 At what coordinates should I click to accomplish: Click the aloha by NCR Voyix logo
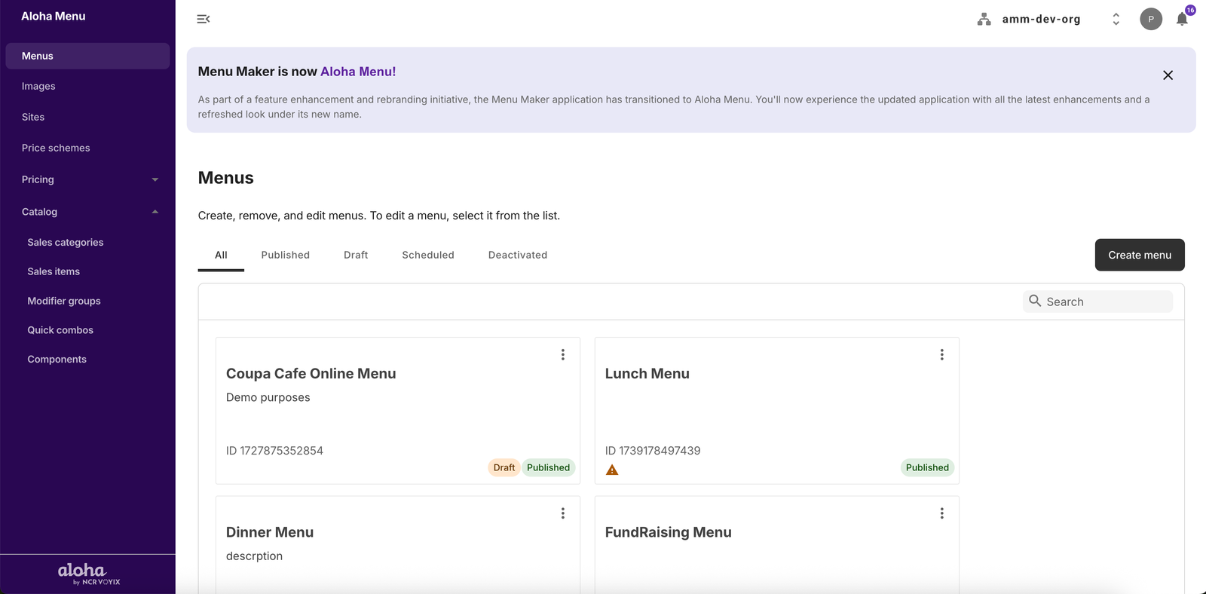click(x=88, y=574)
